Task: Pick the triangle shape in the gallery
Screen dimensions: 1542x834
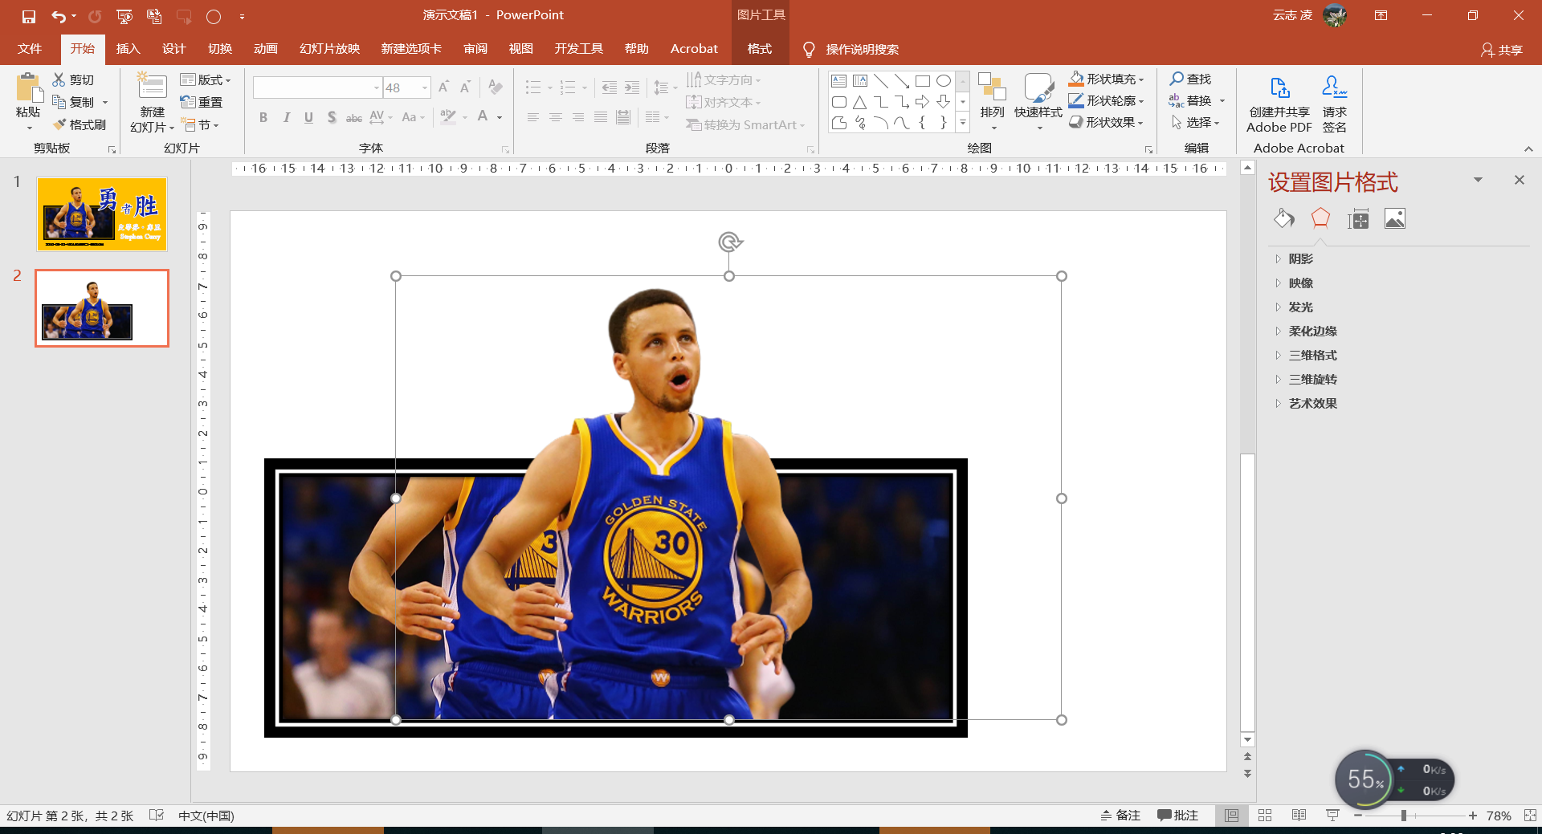Action: pyautogui.click(x=859, y=102)
